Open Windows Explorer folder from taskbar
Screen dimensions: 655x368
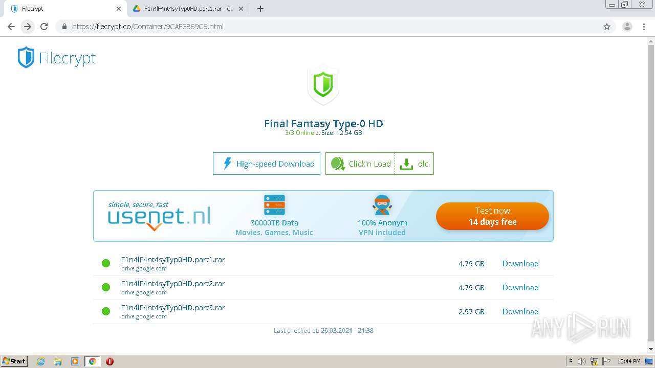click(x=58, y=361)
